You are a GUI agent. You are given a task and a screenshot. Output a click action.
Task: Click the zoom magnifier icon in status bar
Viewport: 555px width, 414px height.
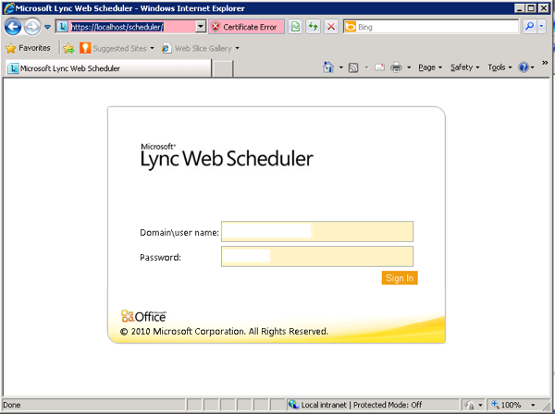pyautogui.click(x=495, y=405)
